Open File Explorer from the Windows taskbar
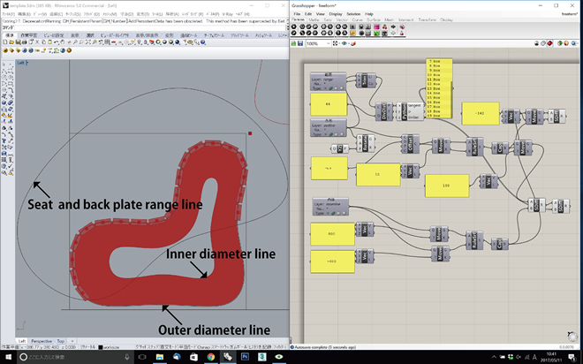583x364 pixels. click(160, 357)
